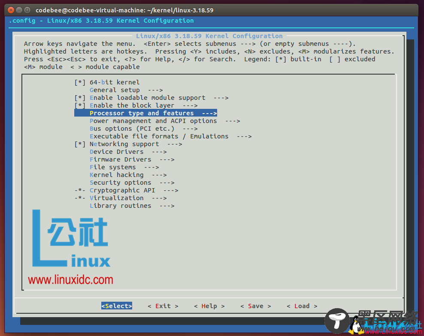This screenshot has height=336, width=424.
Task: Click the ---> arrow after Security options
Action: pos(167,183)
